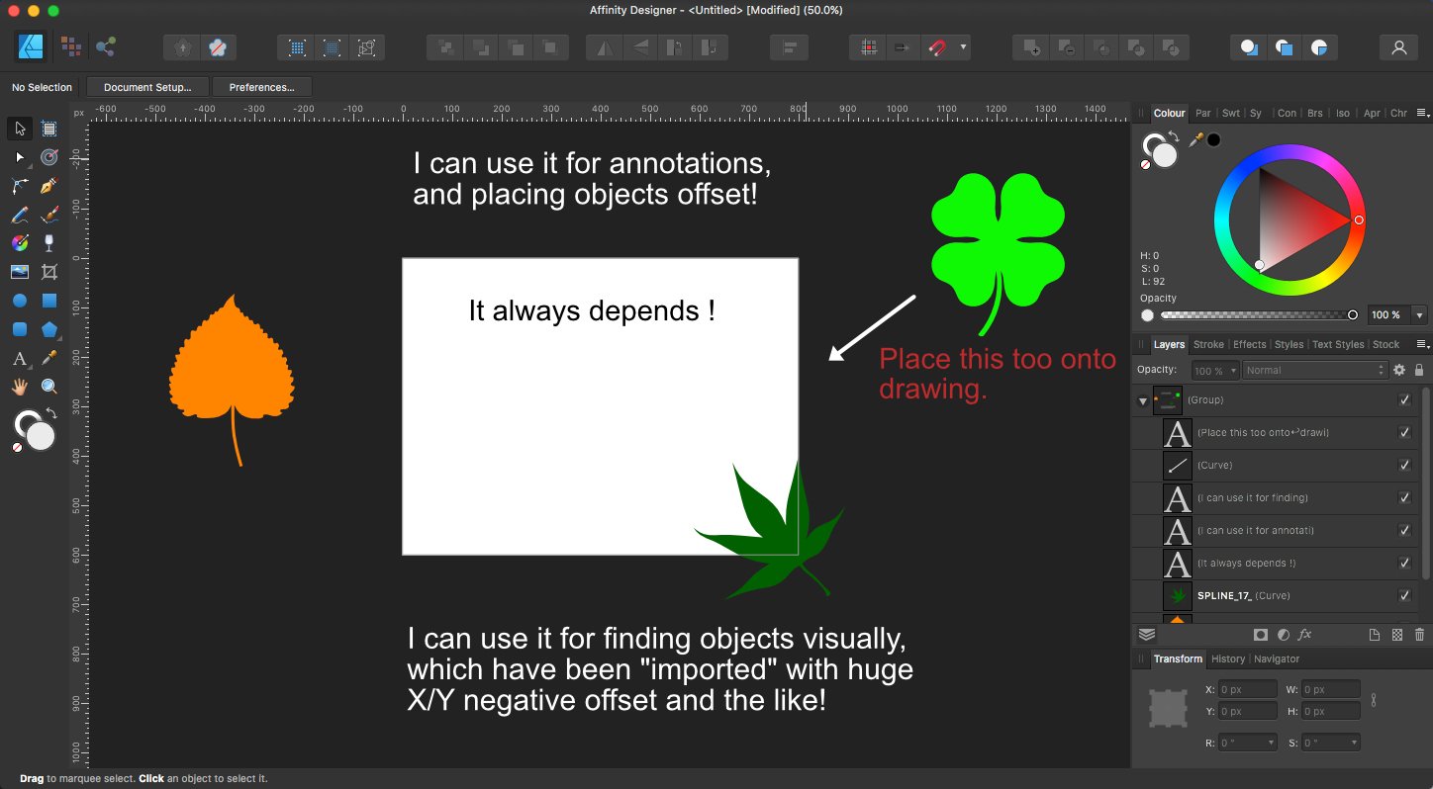1433x789 pixels.
Task: Choose the Ellipse shape tool
Action: (20, 301)
